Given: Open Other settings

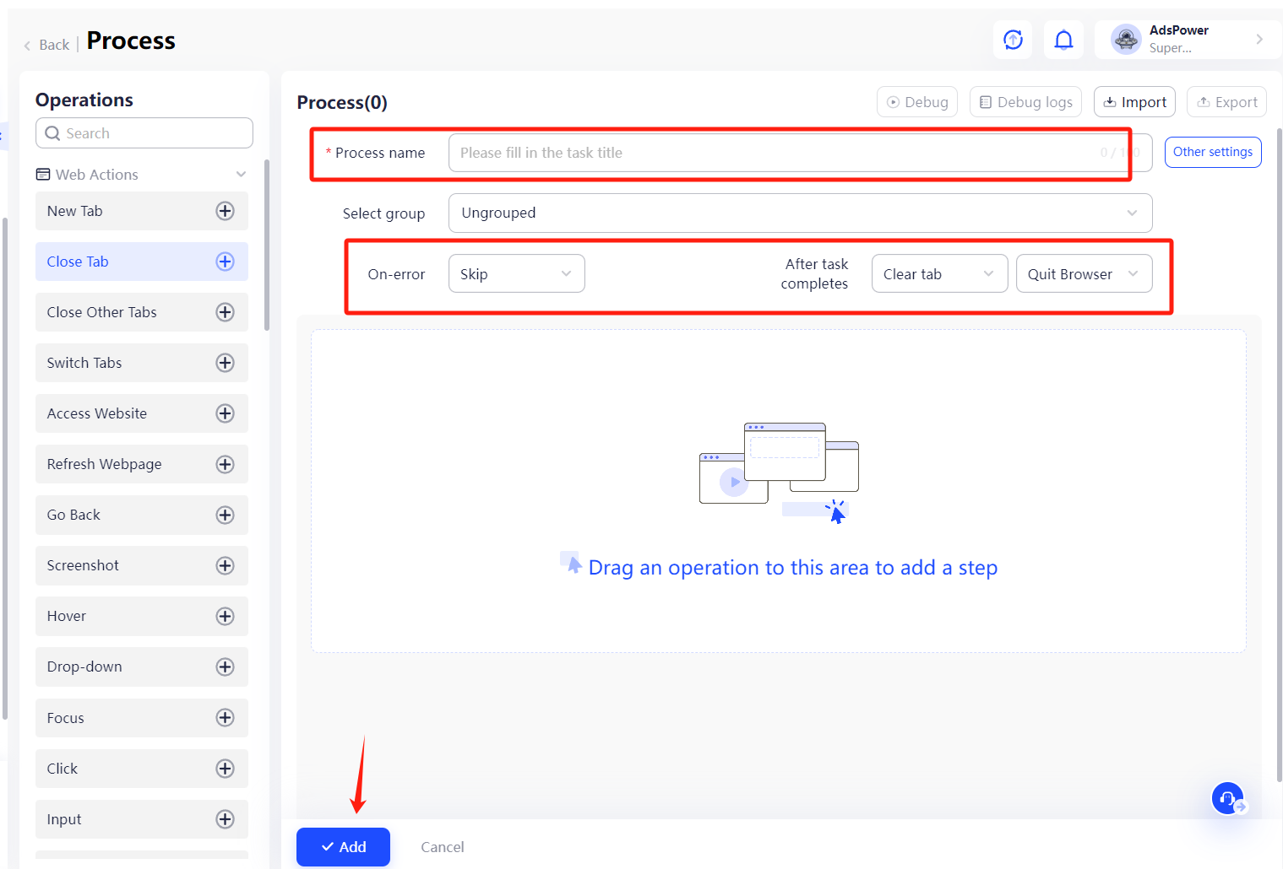Looking at the screenshot, I should point(1213,152).
